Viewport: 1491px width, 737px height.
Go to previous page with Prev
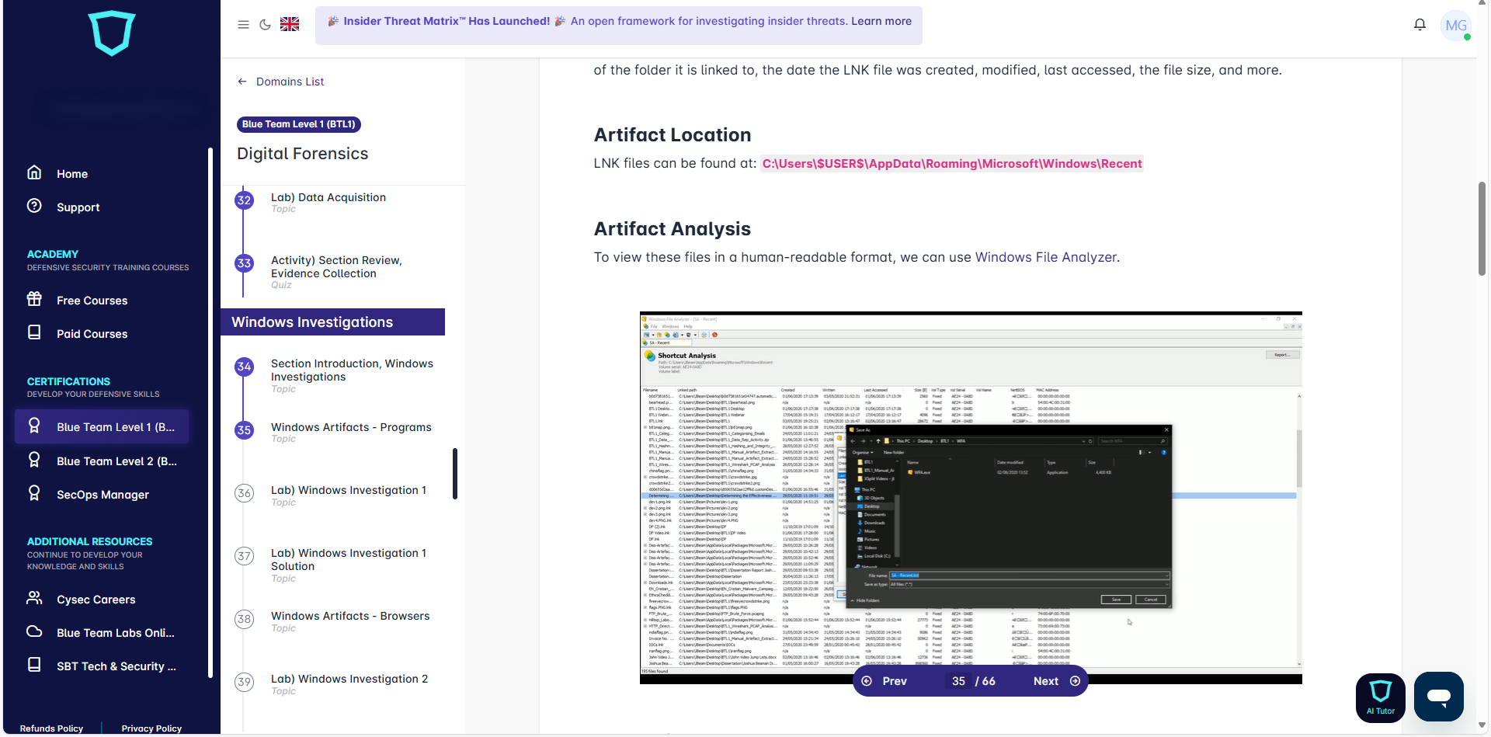pos(885,681)
